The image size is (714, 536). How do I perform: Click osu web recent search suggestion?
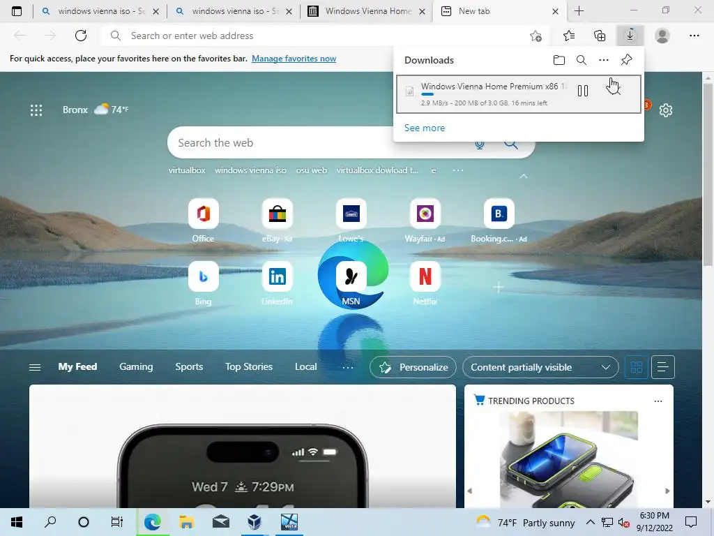(312, 170)
